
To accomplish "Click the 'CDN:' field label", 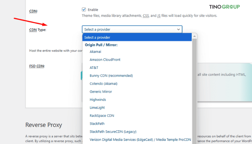I will click(33, 11).
